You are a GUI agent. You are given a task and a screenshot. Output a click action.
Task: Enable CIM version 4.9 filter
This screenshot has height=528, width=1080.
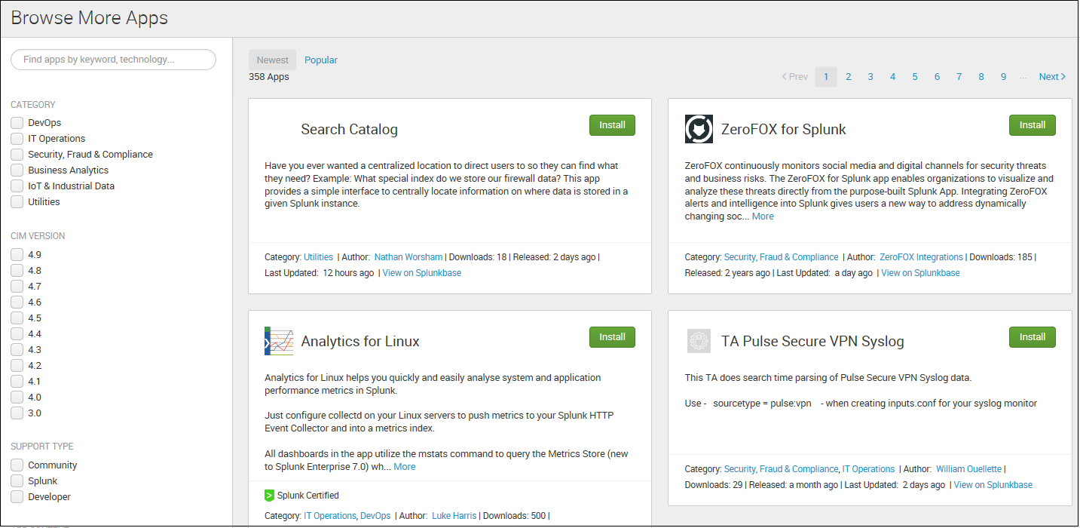coord(17,255)
